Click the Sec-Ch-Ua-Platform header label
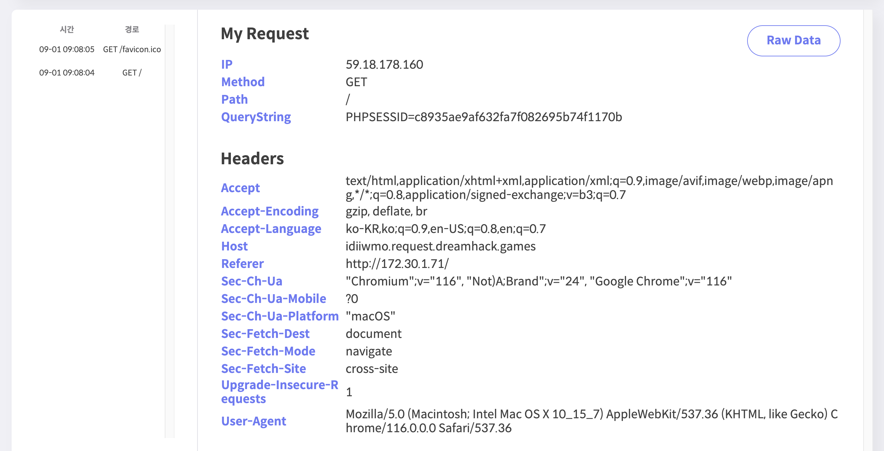Image resolution: width=884 pixels, height=451 pixels. point(280,316)
